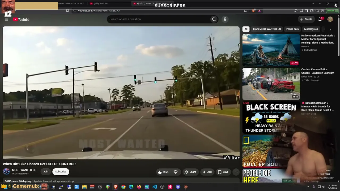Filter suggestions by Motorcycles chip
340x191 pixels.
click(311, 29)
